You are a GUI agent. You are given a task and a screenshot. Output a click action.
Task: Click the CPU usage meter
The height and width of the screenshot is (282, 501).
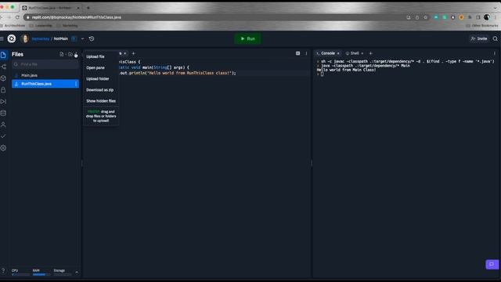tap(20, 272)
